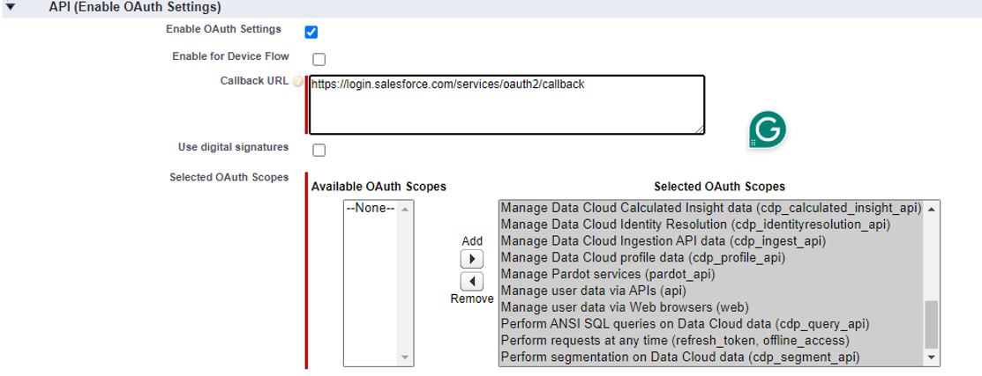The image size is (982, 376).
Task: Click Selected scopes list scroll-down arrow
Action: [932, 358]
